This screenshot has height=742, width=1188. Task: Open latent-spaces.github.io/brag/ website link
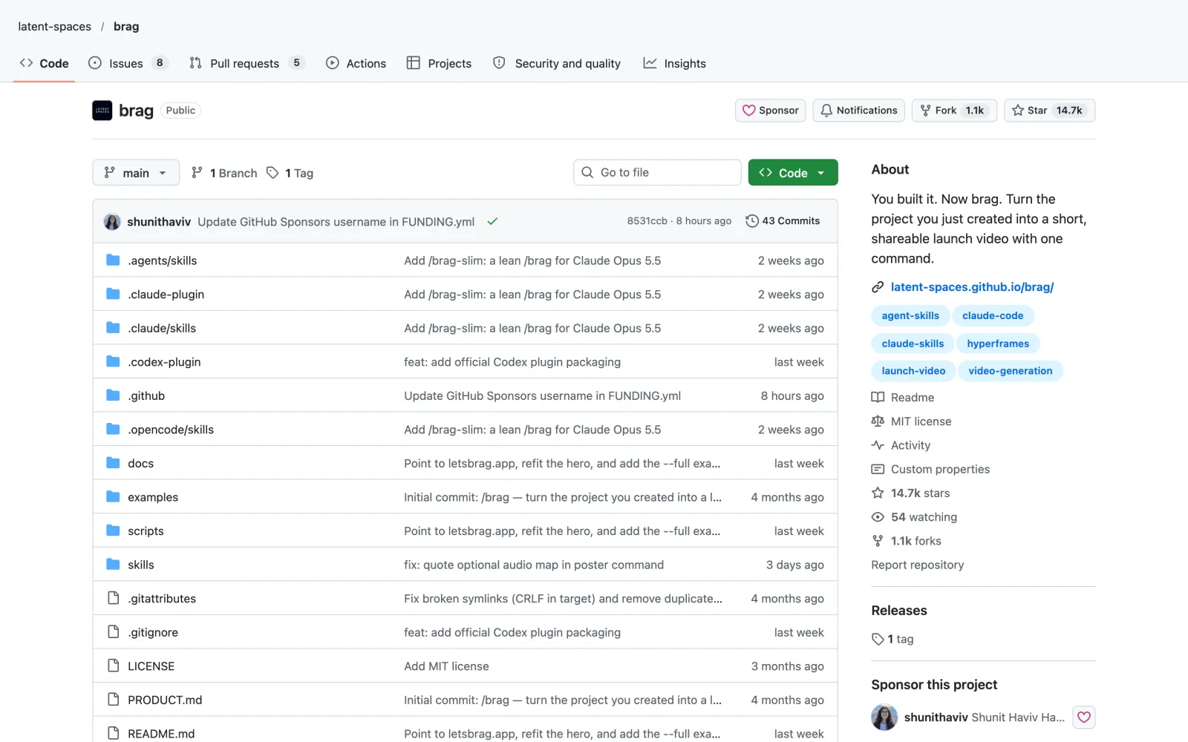[x=972, y=287]
